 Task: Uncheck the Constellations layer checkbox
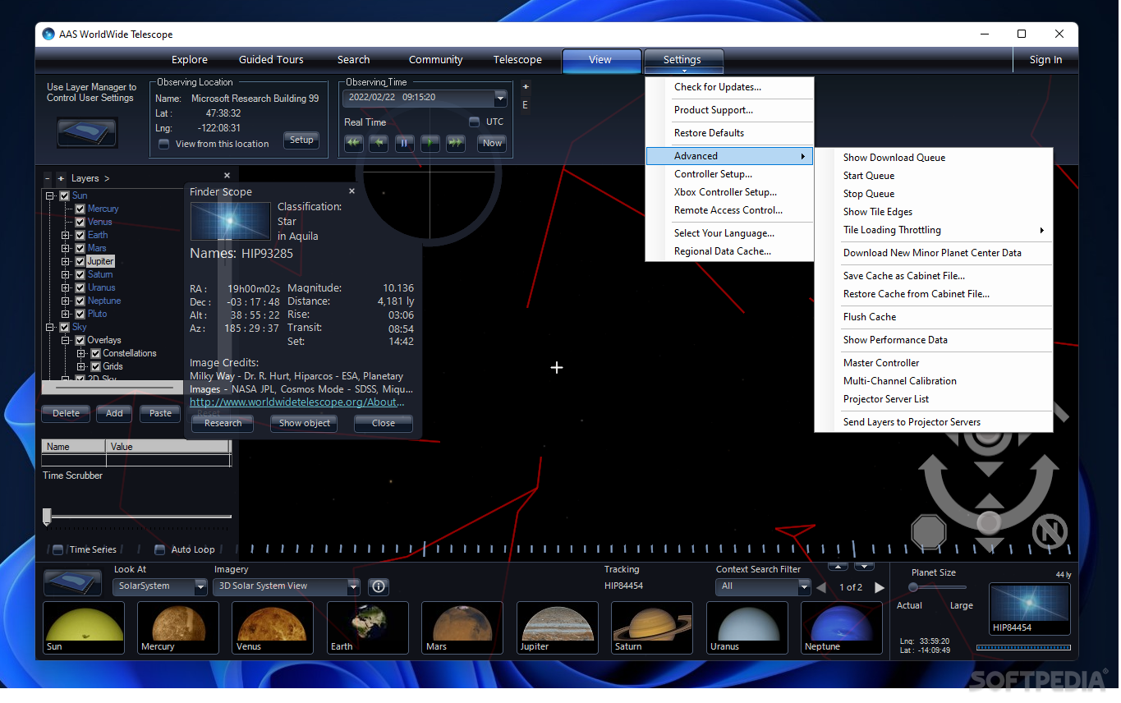coord(96,353)
